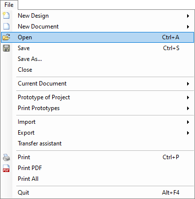The width and height of the screenshot is (195, 199).
Task: Click the Ctrl+S shortcut label for Save
Action: click(x=171, y=48)
